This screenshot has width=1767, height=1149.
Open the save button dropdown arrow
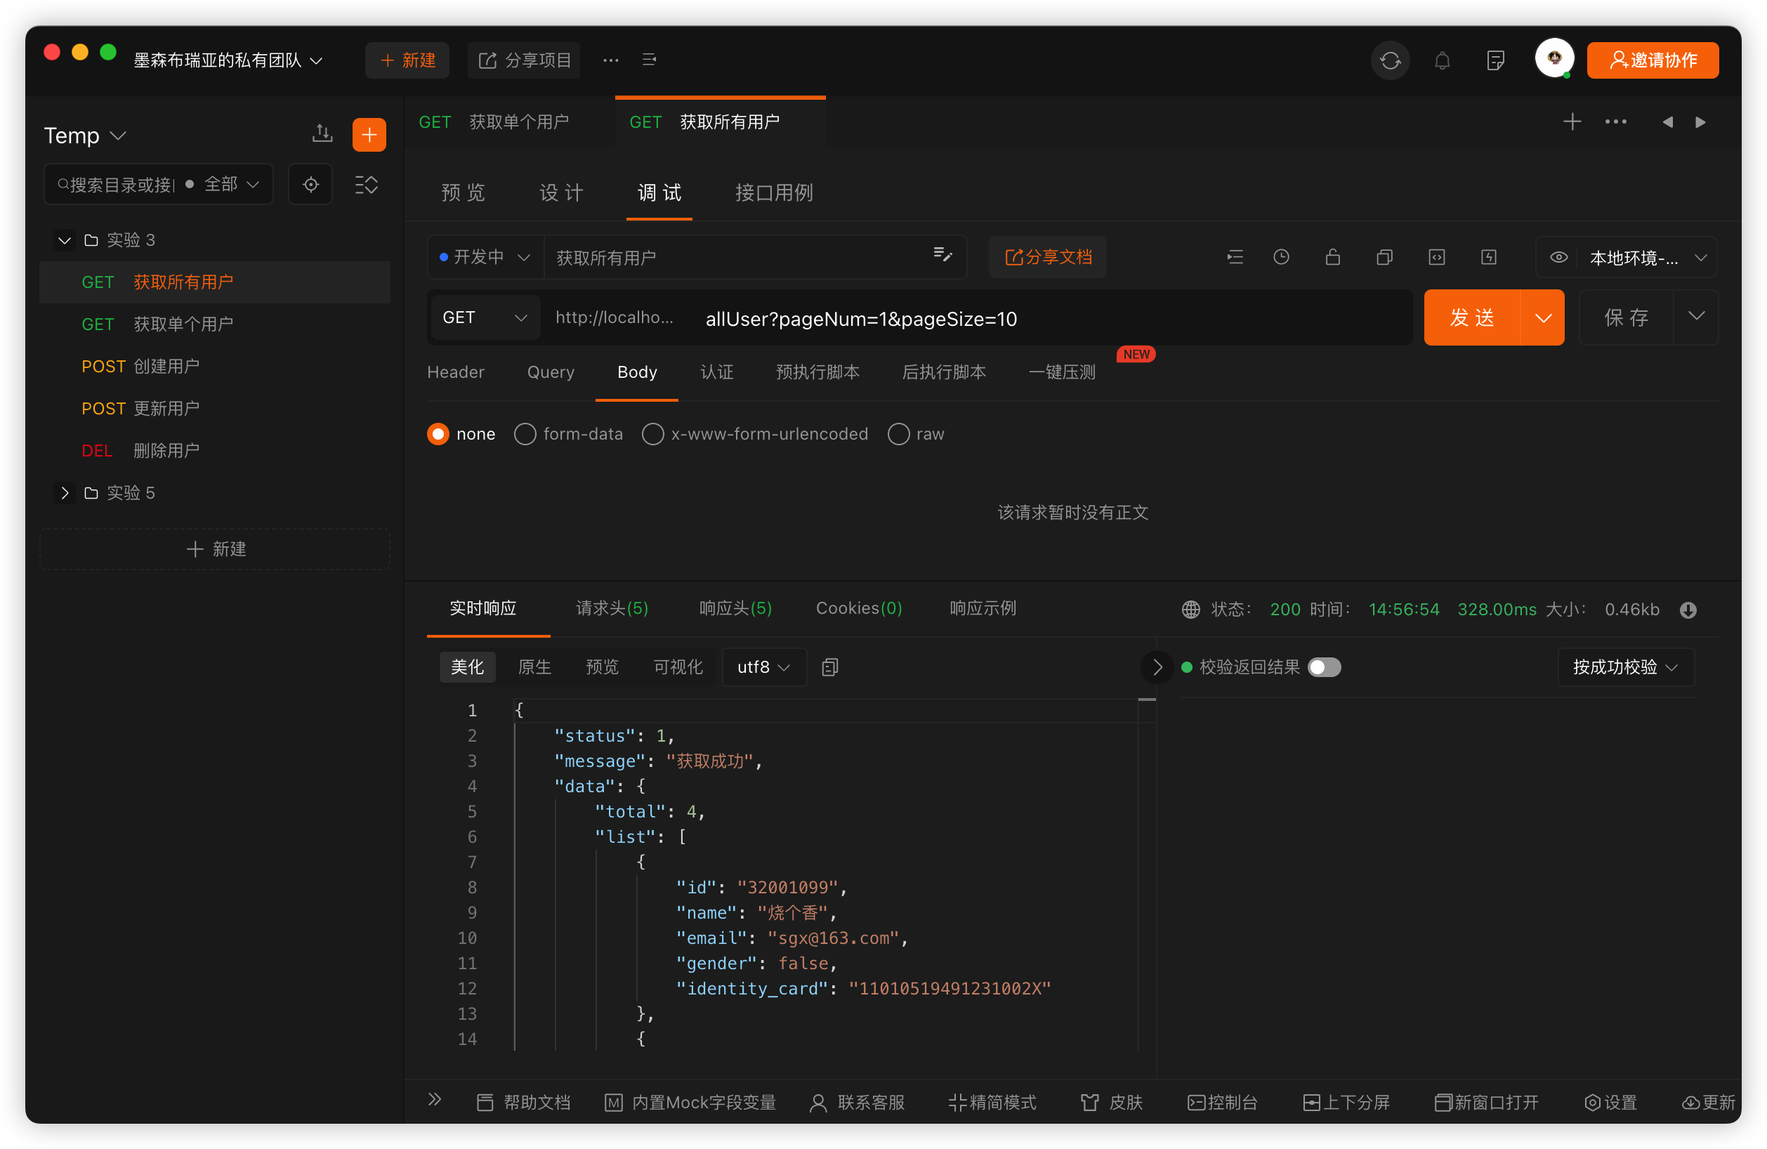[1697, 317]
